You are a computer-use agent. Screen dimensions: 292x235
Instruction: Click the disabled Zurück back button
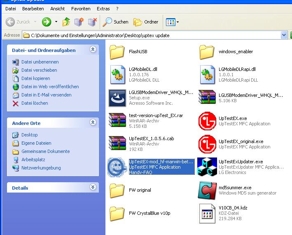[18, 22]
